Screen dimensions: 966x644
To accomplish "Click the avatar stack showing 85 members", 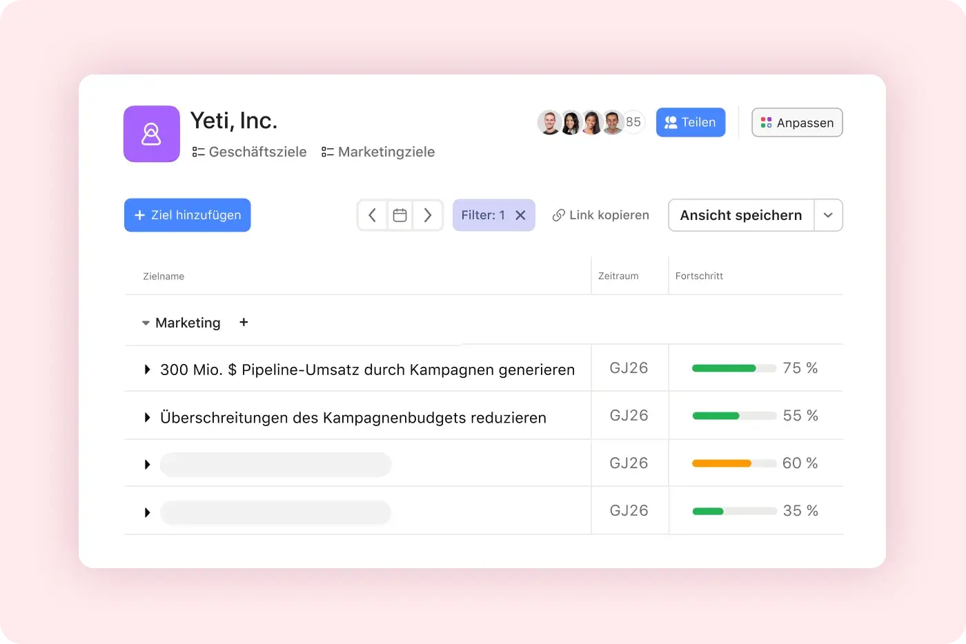I will pyautogui.click(x=590, y=122).
